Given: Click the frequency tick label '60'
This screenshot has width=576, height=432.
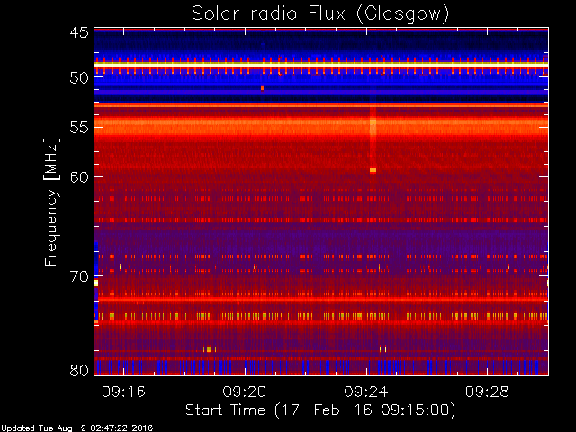Looking at the screenshot, I should click(x=79, y=177).
